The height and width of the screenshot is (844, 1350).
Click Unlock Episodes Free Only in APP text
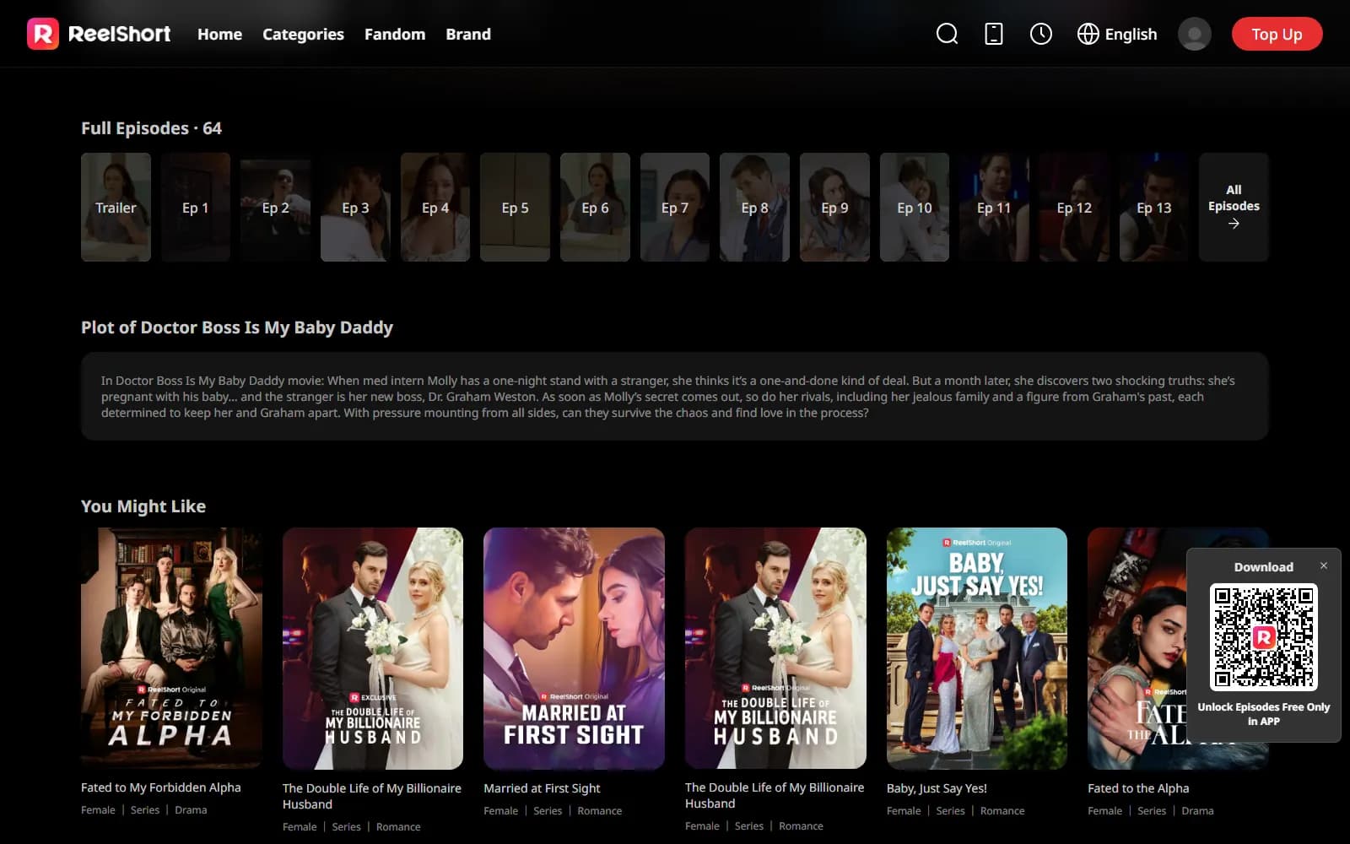tap(1263, 714)
